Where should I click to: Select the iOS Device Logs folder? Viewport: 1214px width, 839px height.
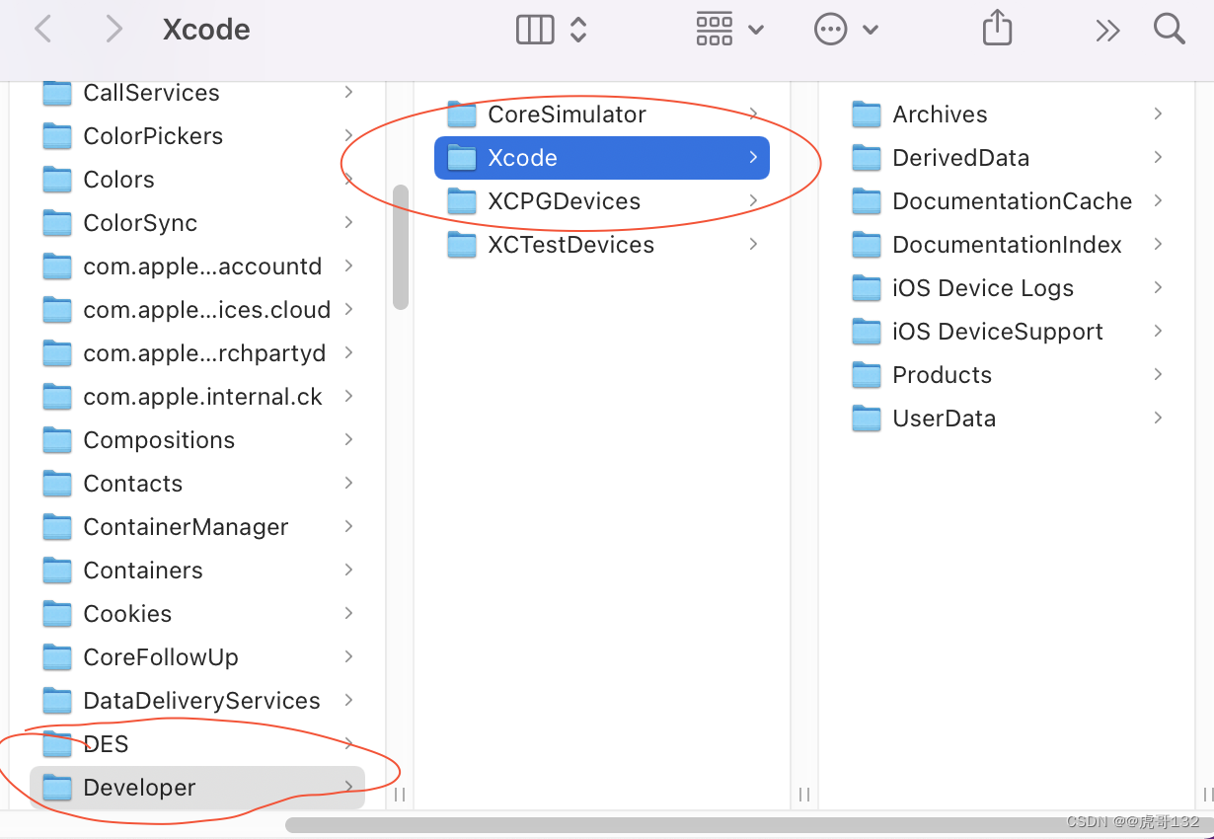coord(1007,288)
